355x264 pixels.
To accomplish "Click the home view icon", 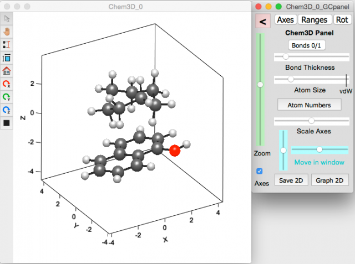I will click(7, 71).
